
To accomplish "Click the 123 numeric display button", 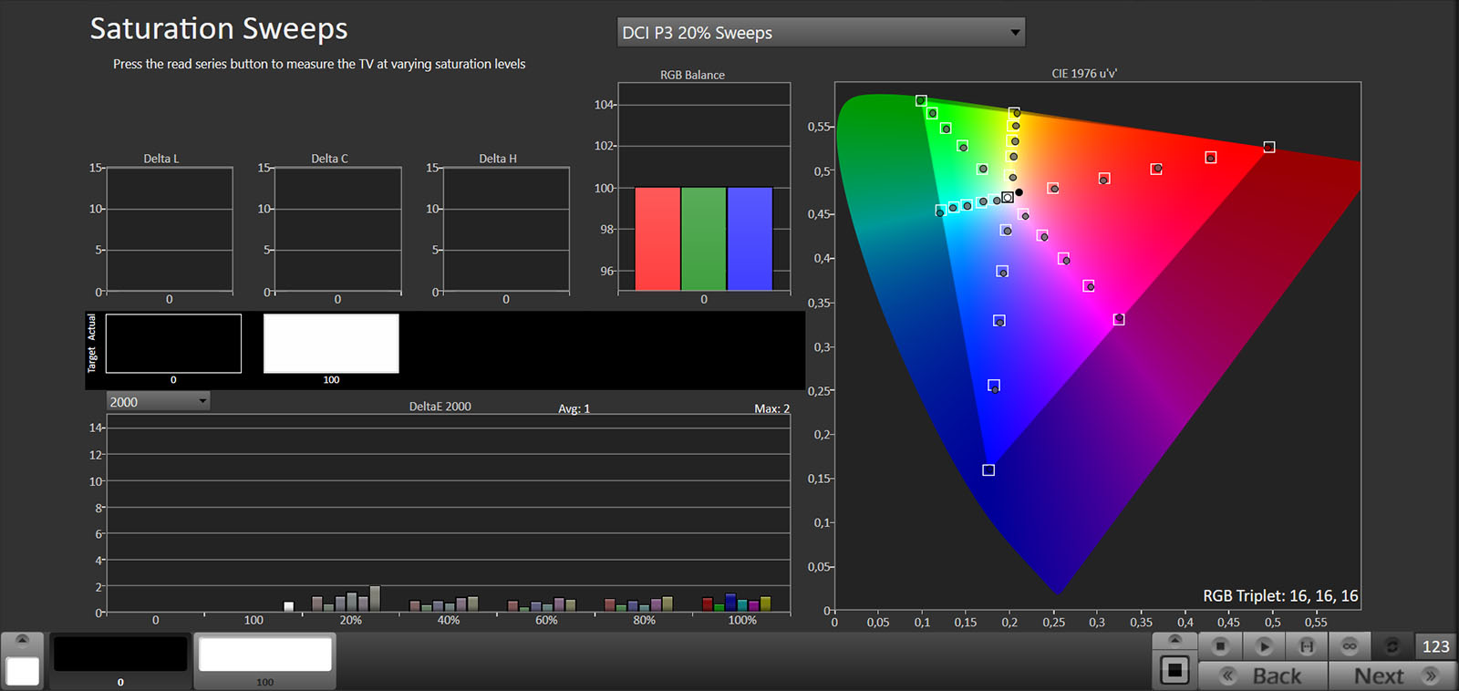I will pos(1435,646).
